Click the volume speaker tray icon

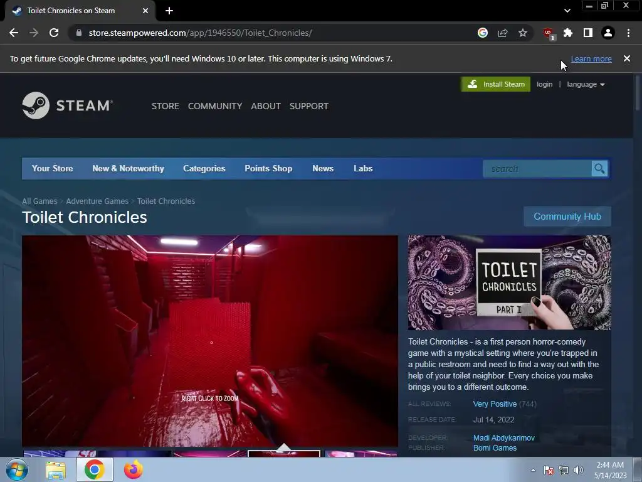point(579,470)
